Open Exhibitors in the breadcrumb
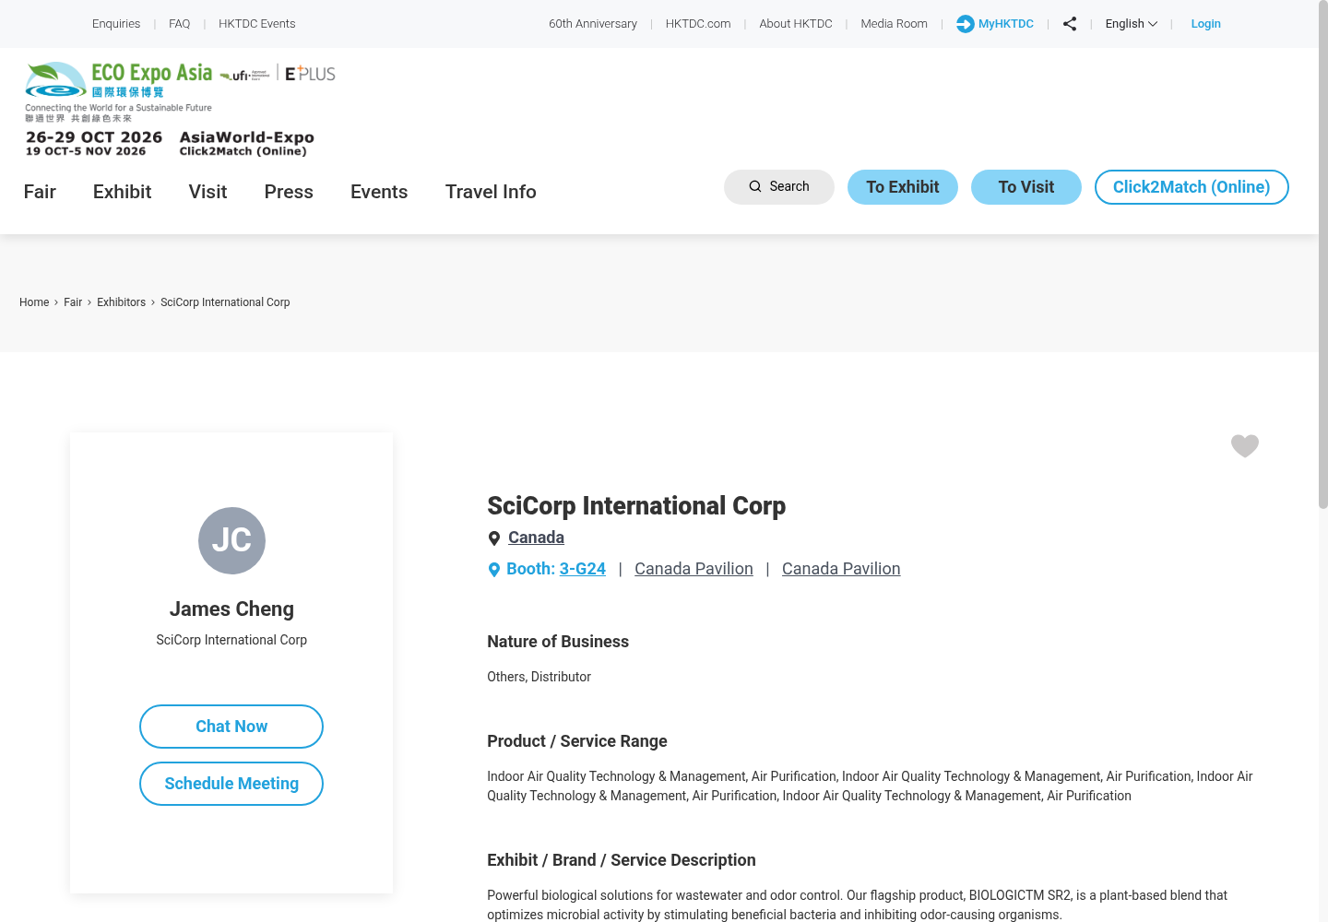Viewport: 1328px width, 922px height. point(122,302)
